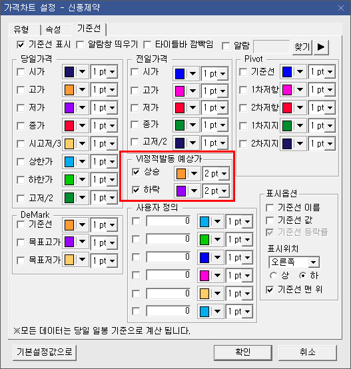Click the alarm file path field
This screenshot has height=369, width=351.
272,47
